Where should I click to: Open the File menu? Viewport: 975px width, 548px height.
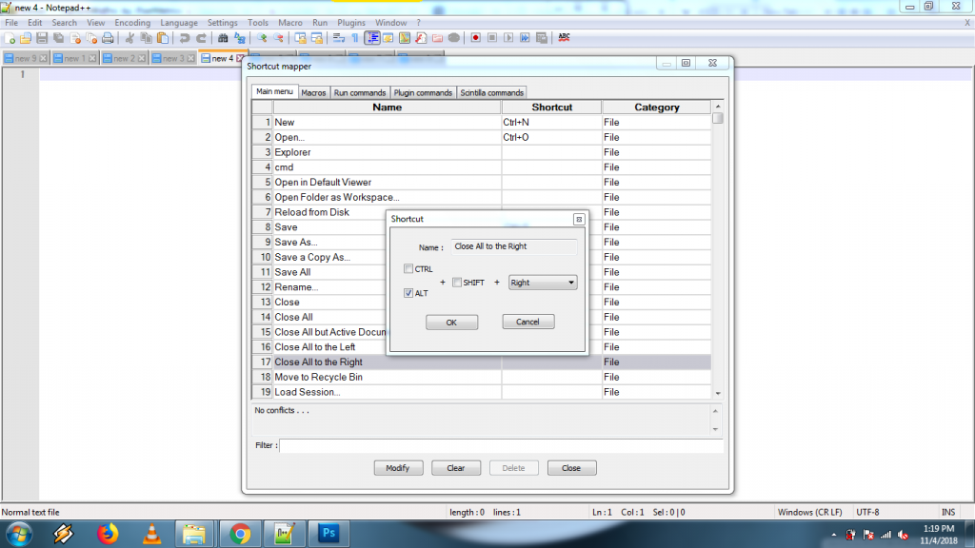click(x=11, y=23)
